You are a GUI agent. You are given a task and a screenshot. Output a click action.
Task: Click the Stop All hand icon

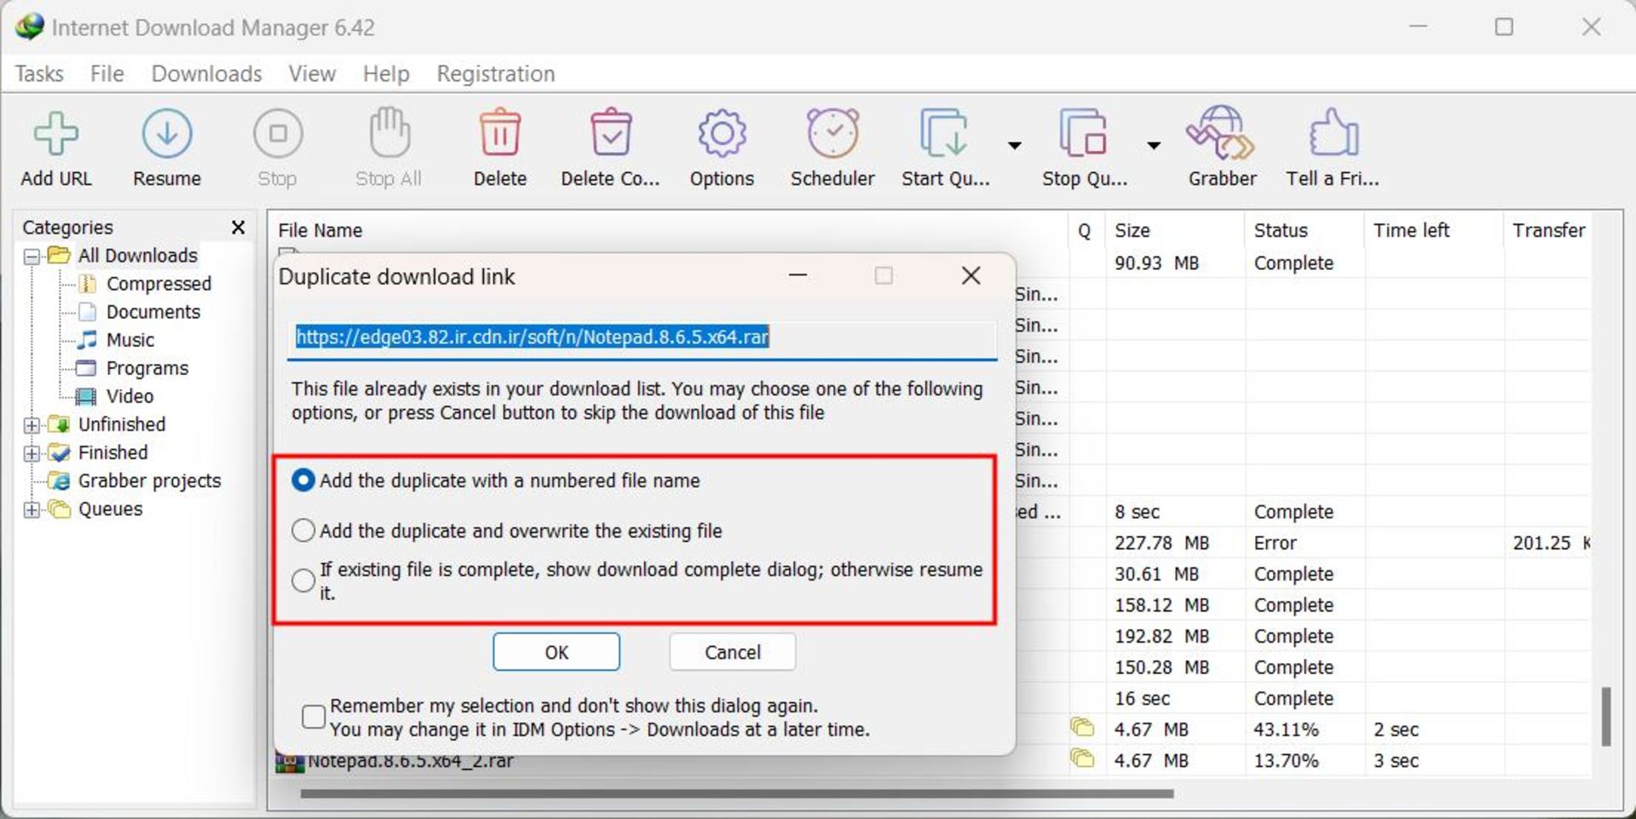tap(389, 132)
